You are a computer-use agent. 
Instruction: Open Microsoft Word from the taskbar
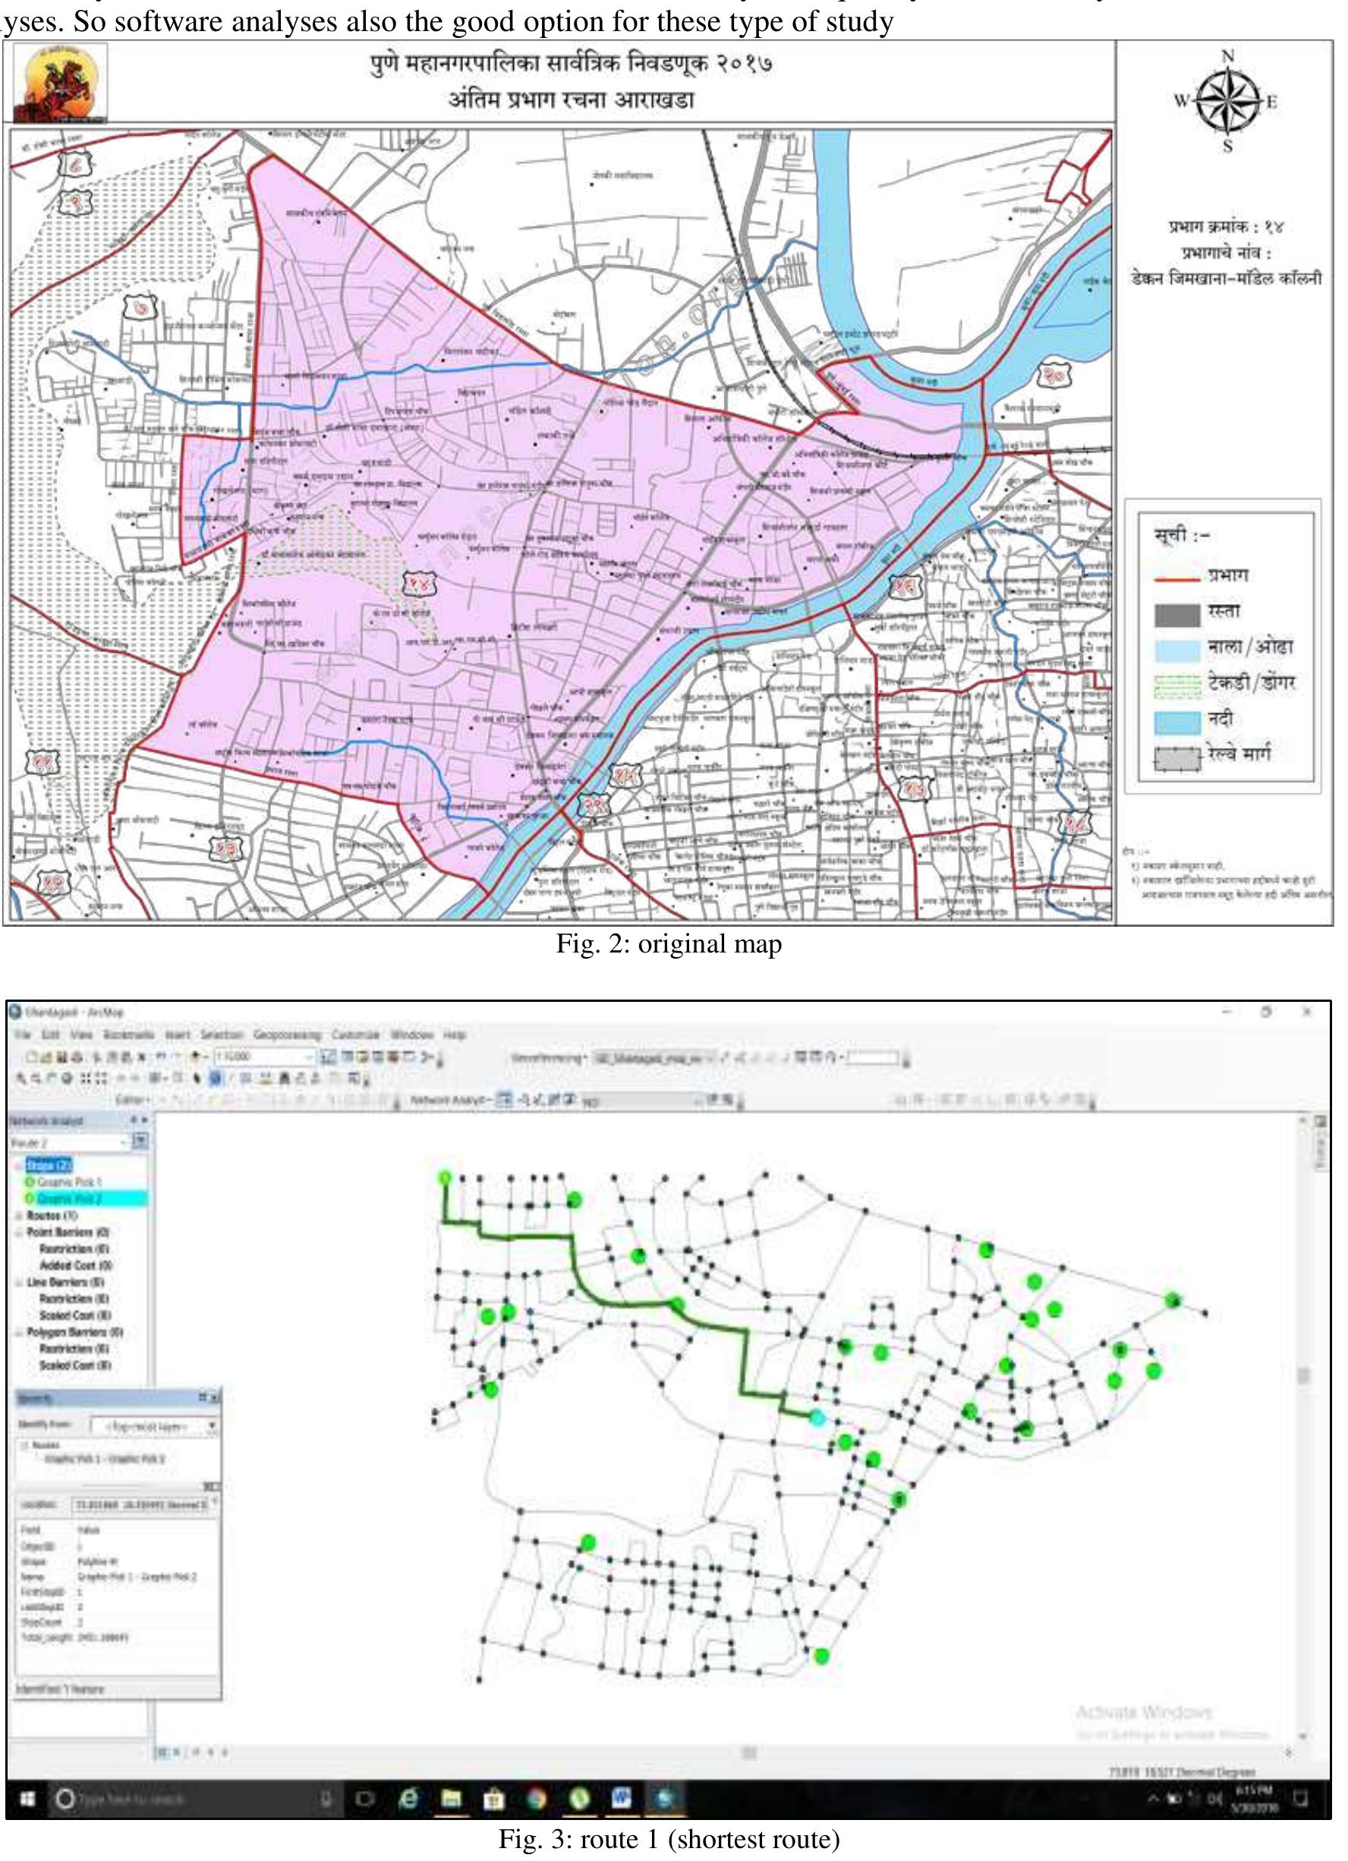621,1799
